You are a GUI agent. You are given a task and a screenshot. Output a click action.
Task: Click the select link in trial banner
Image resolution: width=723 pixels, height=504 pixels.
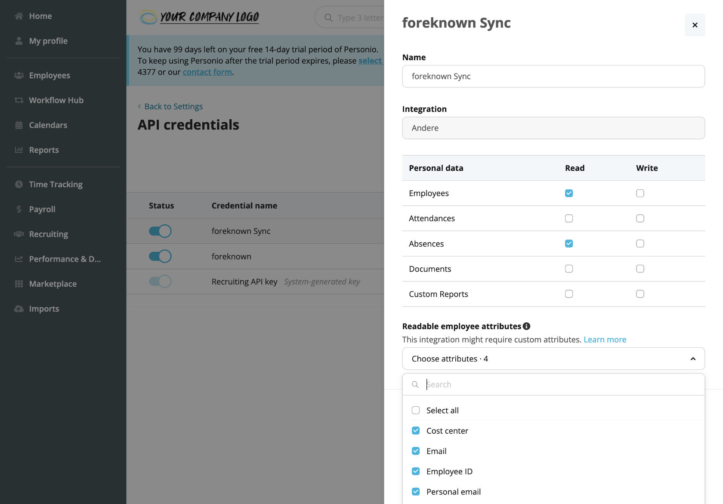pyautogui.click(x=370, y=61)
